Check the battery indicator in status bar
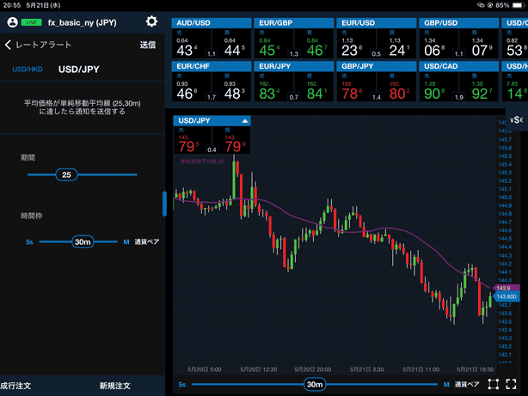The width and height of the screenshot is (528, 396). pyautogui.click(x=517, y=5)
